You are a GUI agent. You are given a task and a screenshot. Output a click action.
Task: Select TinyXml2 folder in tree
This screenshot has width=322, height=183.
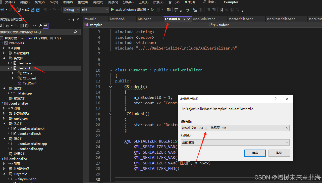[20, 174]
